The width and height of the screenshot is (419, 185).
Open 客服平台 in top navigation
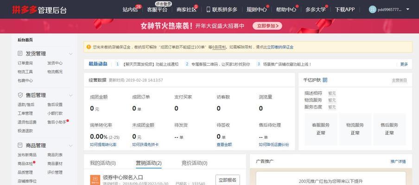157,9
